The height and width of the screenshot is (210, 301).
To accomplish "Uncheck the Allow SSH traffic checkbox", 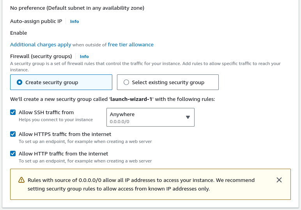I will coord(13,112).
